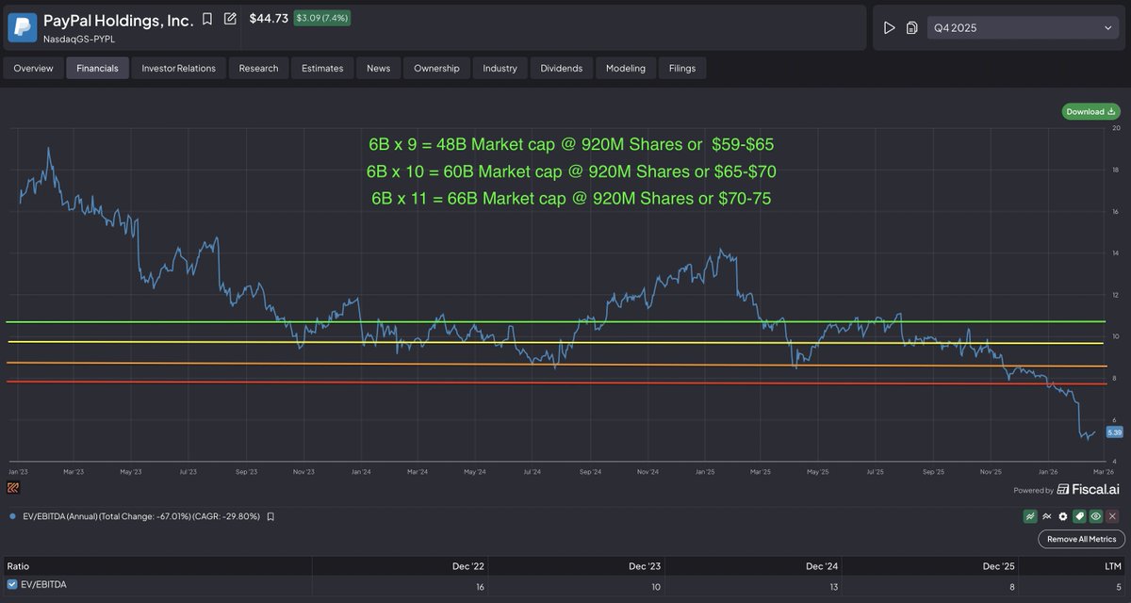This screenshot has height=603, width=1131.
Task: Open the Ownership tab
Action: point(436,68)
